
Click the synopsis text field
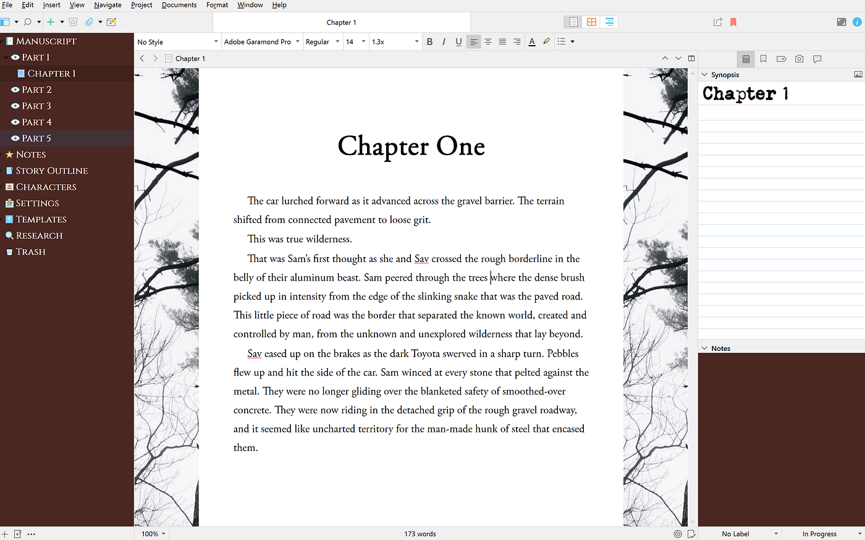point(781,211)
